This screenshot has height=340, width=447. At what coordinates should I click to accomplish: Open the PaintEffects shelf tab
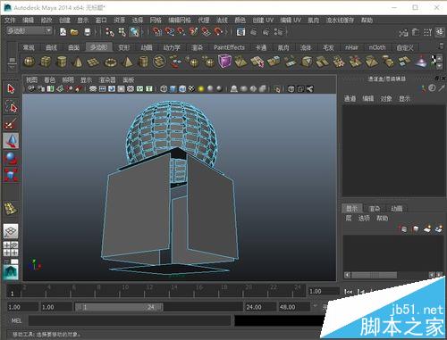point(229,47)
